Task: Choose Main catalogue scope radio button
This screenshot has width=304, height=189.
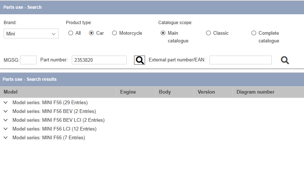Action: (163, 33)
